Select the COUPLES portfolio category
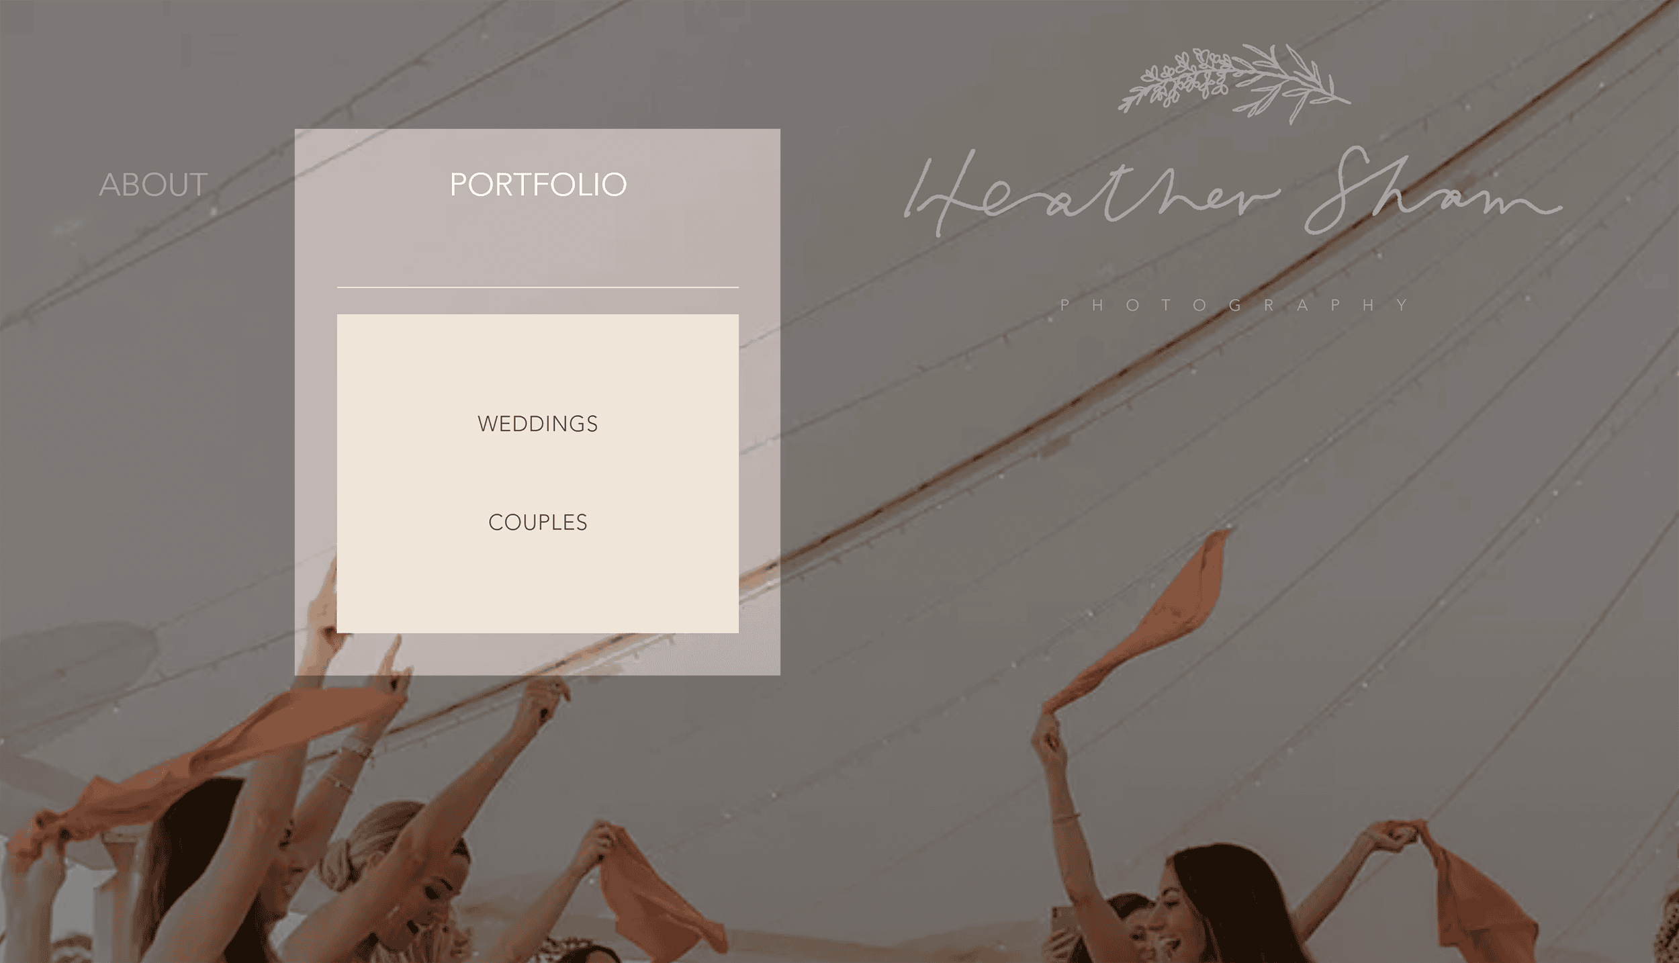 [x=537, y=522]
